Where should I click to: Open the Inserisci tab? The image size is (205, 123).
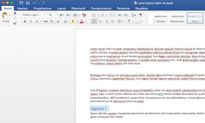[x=23, y=8]
